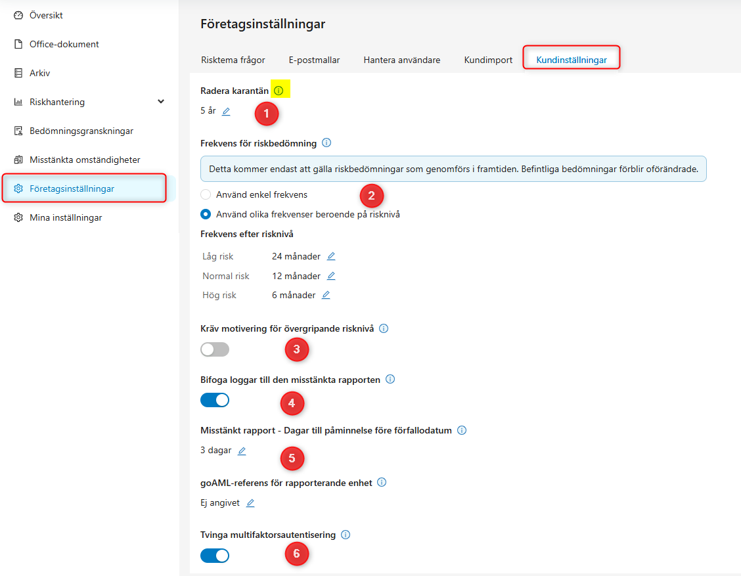Open Översikt in the sidebar
741x576 pixels.
[46, 15]
